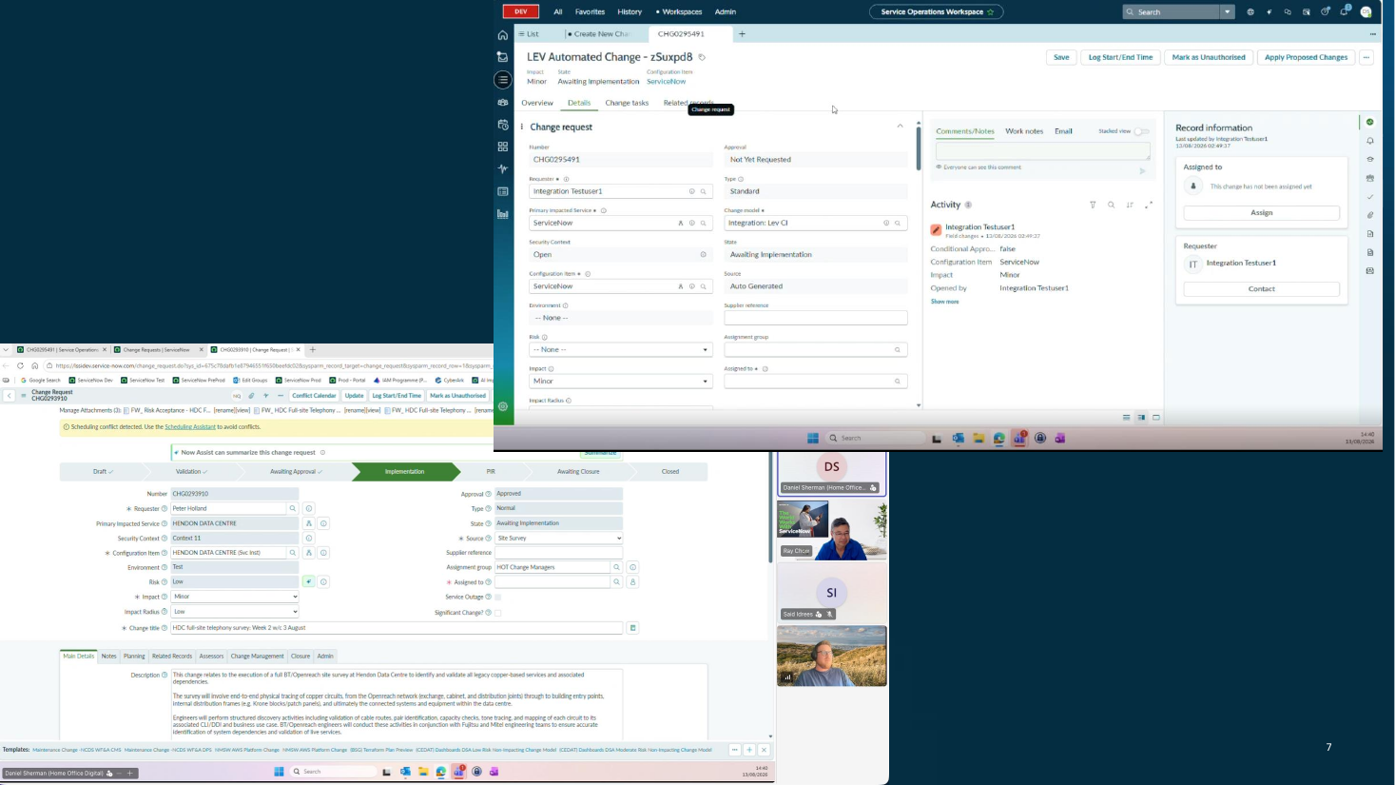Screen dimensions: 1395x785
Task: Click the Update button in classic form
Action: 355,396
